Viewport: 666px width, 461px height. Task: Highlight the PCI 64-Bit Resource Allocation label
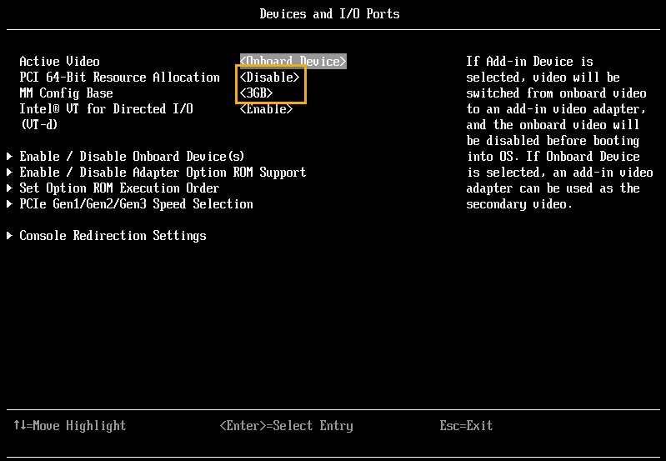click(x=119, y=78)
